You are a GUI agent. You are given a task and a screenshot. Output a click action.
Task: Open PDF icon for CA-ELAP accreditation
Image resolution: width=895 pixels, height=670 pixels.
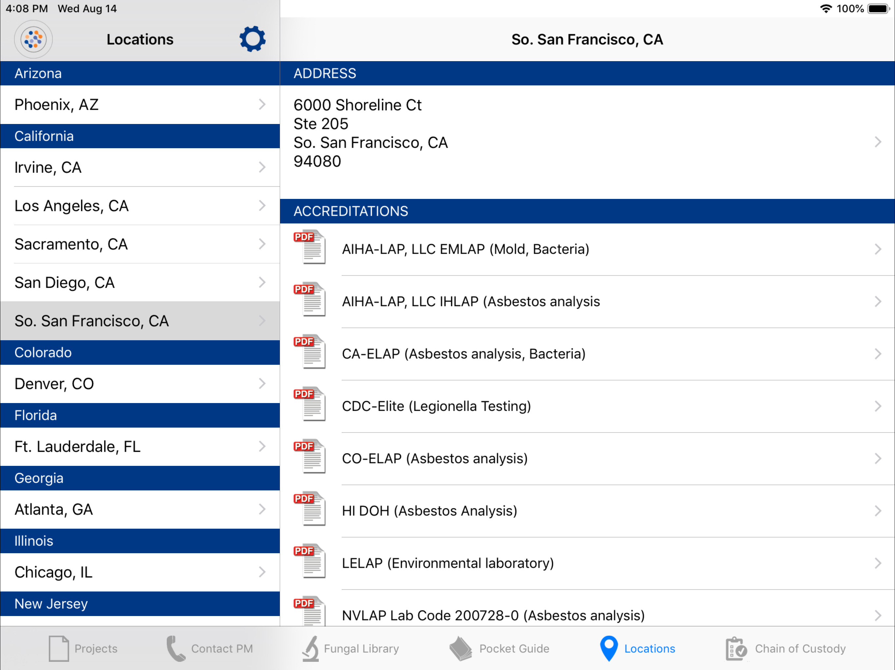pyautogui.click(x=310, y=352)
